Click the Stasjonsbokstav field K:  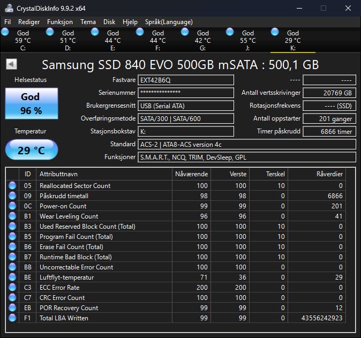point(186,131)
